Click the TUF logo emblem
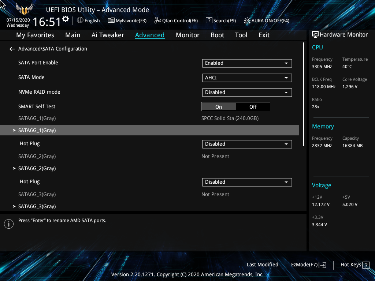375x281 pixels. coord(24,9)
